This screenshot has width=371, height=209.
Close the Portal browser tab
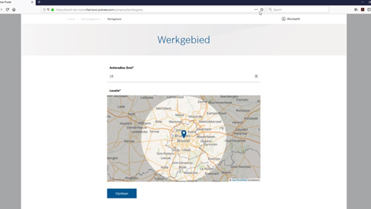[32, 2]
